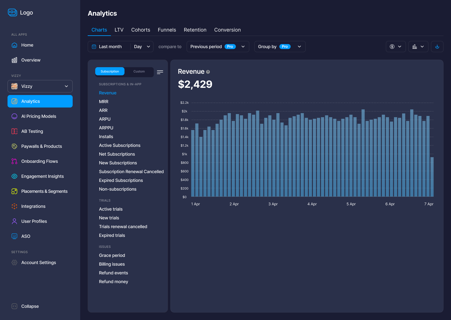Image resolution: width=451 pixels, height=320 pixels.
Task: Open the Day granularity dropdown
Action: tap(142, 47)
